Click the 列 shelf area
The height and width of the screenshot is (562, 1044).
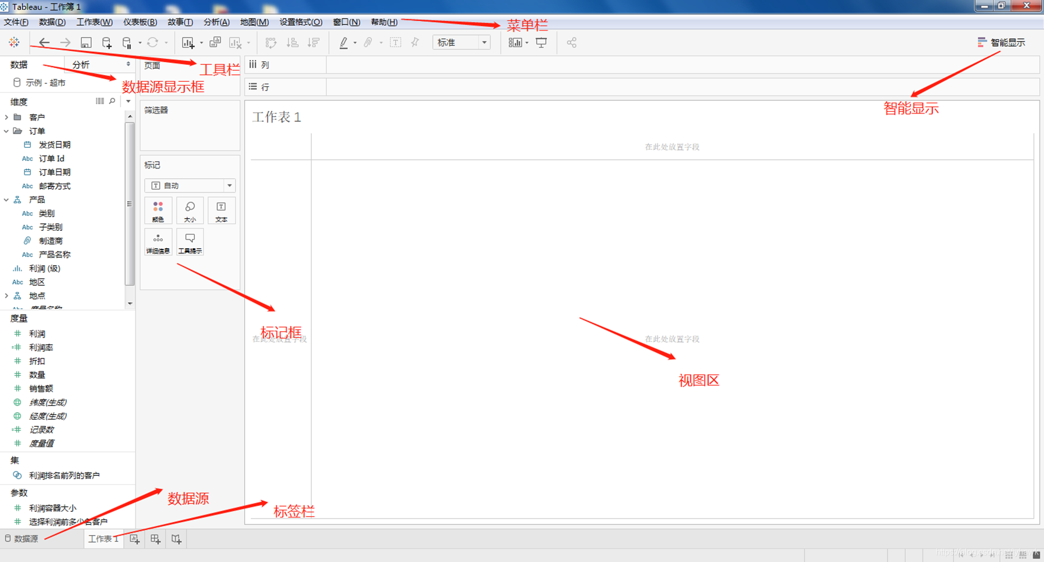coord(683,64)
